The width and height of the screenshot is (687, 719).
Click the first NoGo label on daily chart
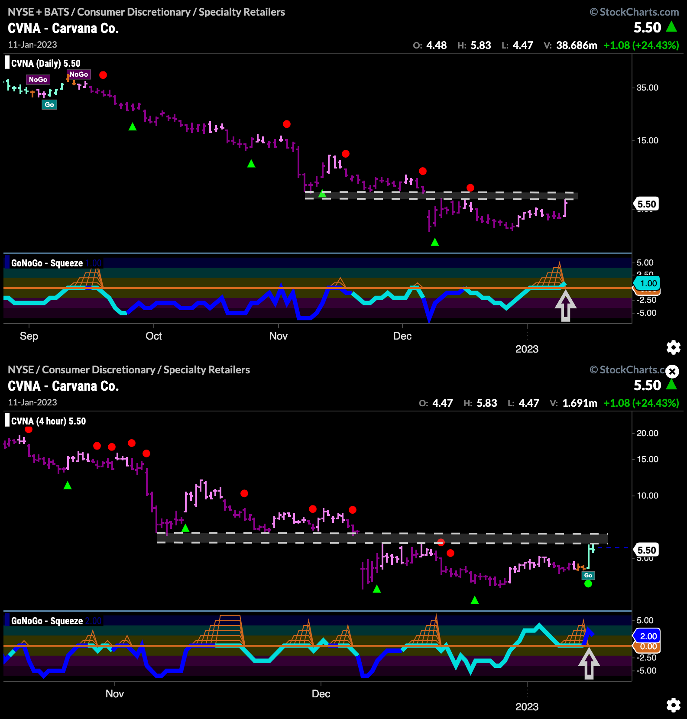tap(38, 79)
